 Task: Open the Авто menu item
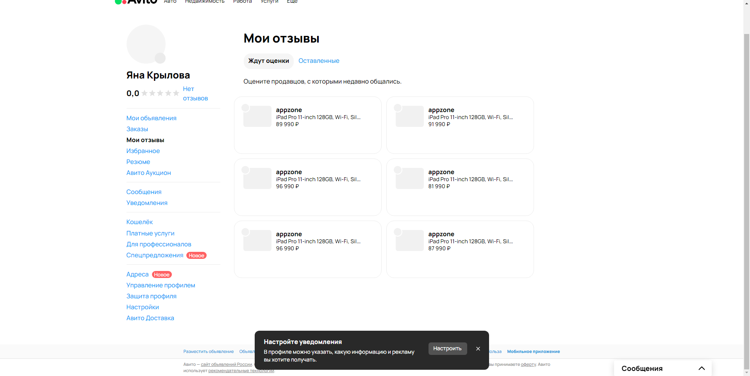pyautogui.click(x=170, y=2)
